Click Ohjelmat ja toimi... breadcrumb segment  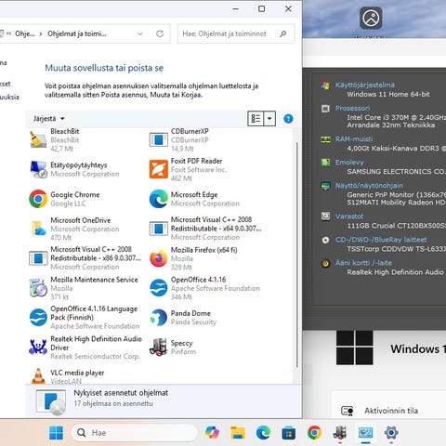point(77,33)
